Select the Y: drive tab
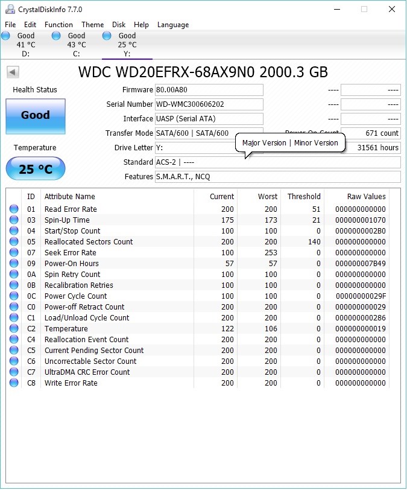The width and height of the screenshot is (407, 490). pos(127,45)
